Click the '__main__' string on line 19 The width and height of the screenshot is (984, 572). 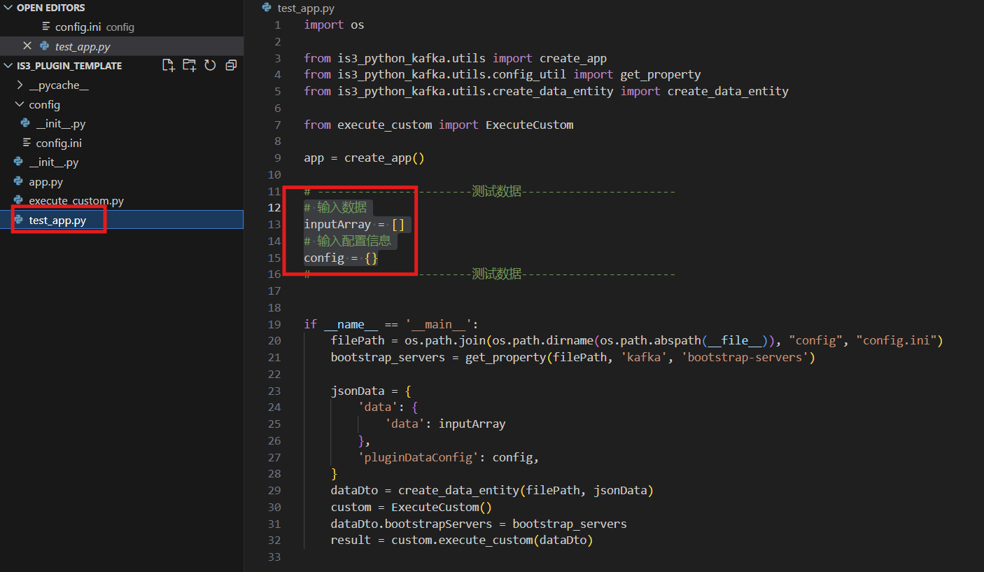438,324
